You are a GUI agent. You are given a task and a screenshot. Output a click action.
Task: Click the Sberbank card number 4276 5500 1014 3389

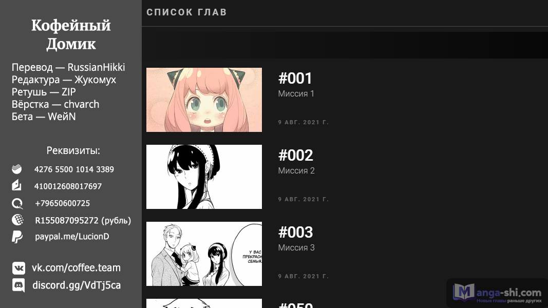(74, 169)
